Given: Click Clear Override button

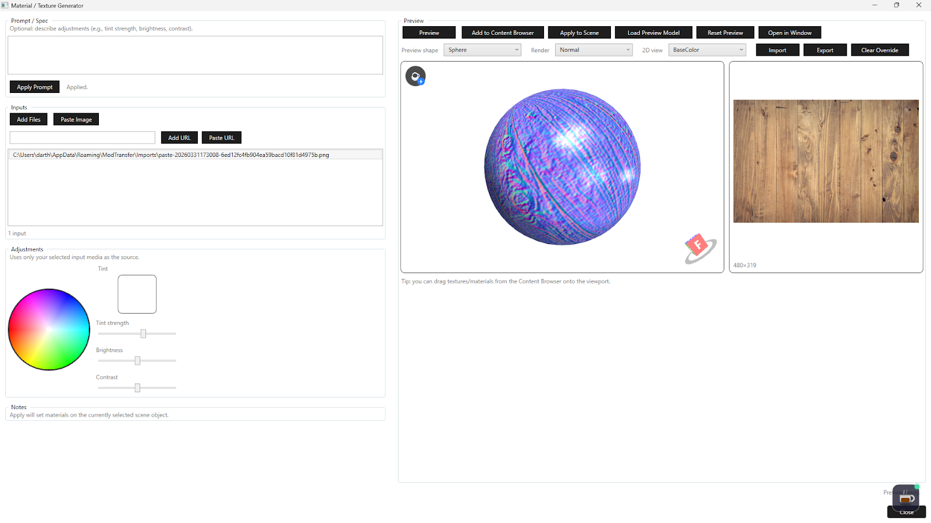Looking at the screenshot, I should tap(880, 49).
